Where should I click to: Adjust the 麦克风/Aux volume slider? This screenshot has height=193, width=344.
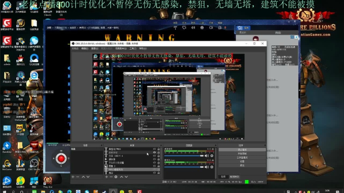point(184,167)
